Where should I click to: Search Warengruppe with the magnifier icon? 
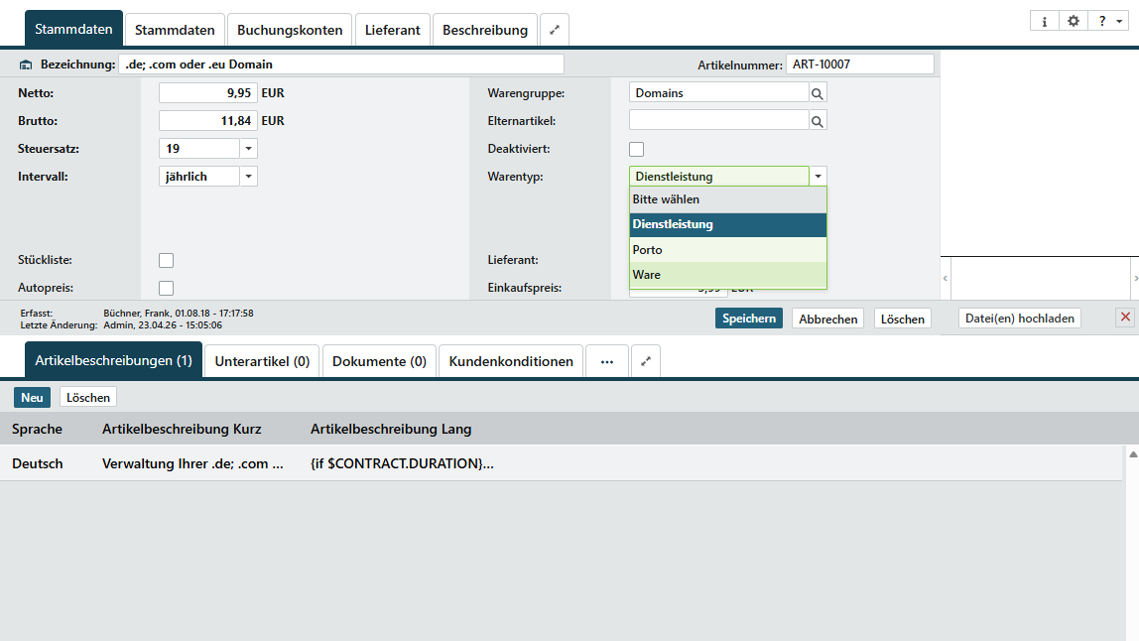818,93
